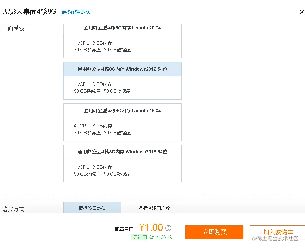Choose the Ubuntu 18.04 desktop template
This screenshot has width=305, height=248.
click(122, 122)
